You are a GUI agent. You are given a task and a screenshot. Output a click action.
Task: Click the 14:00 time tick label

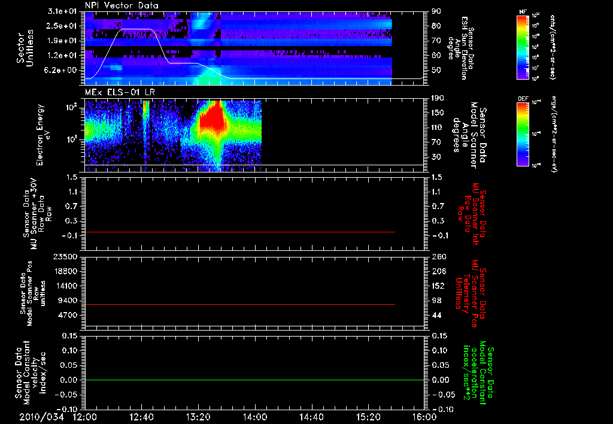pos(255,417)
